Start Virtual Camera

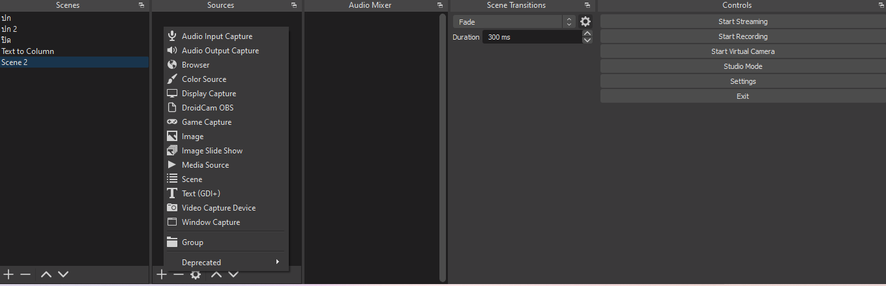(x=743, y=51)
